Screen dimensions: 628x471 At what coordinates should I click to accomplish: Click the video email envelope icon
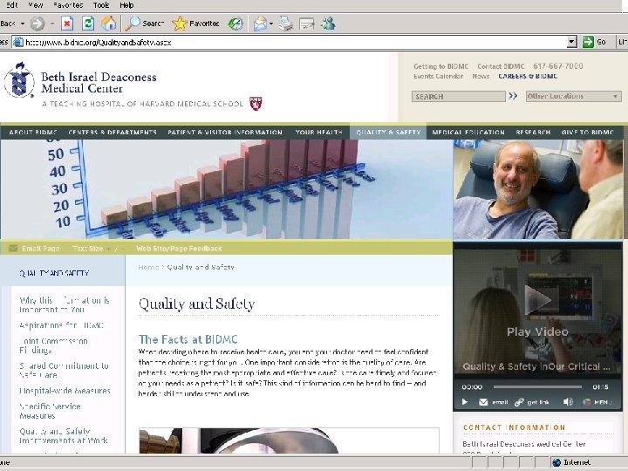(483, 402)
